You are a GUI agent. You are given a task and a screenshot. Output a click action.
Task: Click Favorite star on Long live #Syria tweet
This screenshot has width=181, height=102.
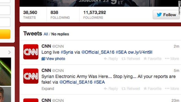[x=152, y=59]
